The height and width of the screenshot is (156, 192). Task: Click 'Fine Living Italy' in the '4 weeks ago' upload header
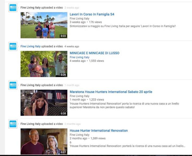coord(31,46)
